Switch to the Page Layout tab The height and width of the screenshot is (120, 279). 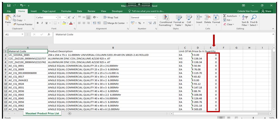(49, 11)
